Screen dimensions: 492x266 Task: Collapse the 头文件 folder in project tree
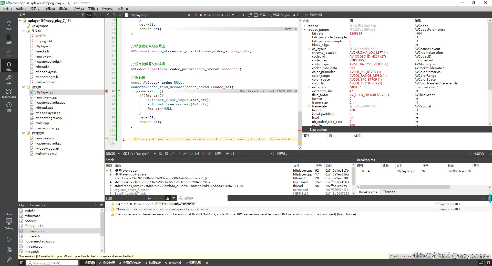[x=24, y=31]
